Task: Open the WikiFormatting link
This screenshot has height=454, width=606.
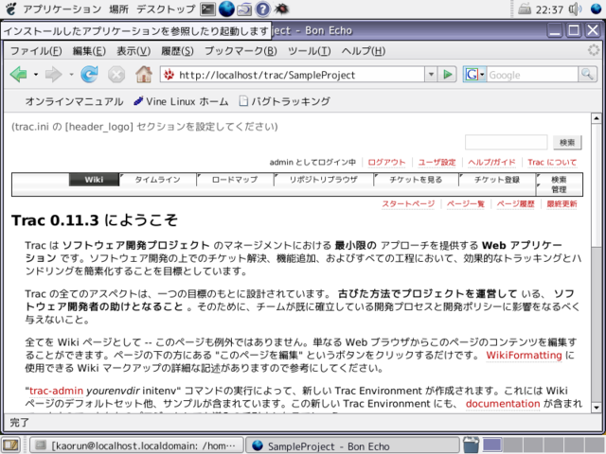Action: click(x=524, y=356)
